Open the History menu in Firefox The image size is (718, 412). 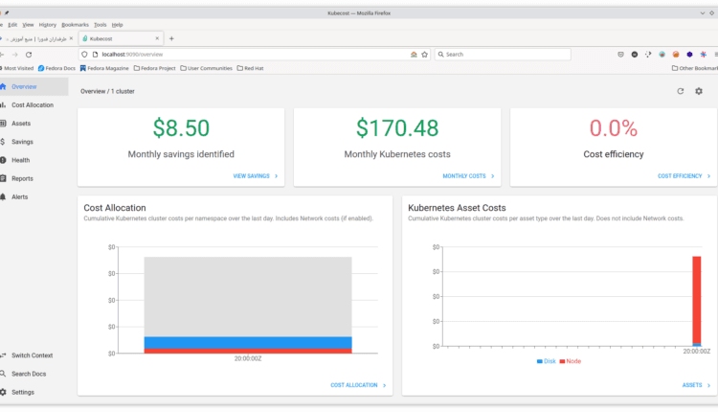48,24
